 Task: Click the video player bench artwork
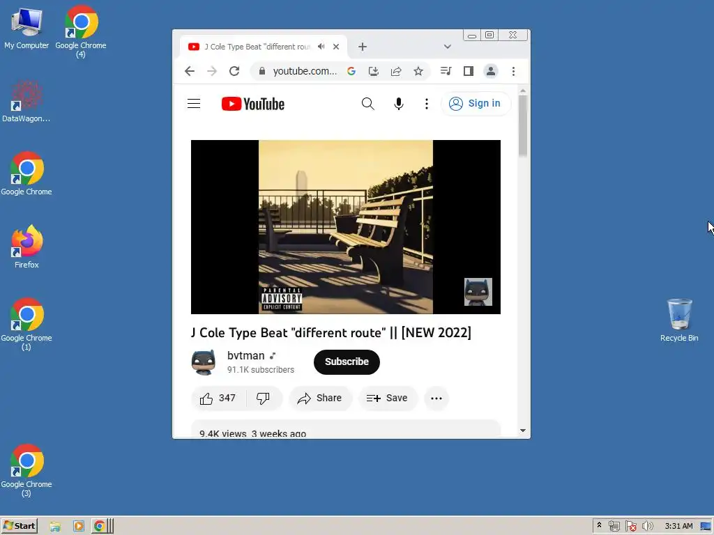click(346, 226)
